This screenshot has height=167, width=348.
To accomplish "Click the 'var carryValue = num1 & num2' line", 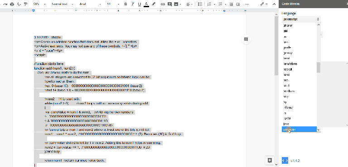I will (89, 112).
